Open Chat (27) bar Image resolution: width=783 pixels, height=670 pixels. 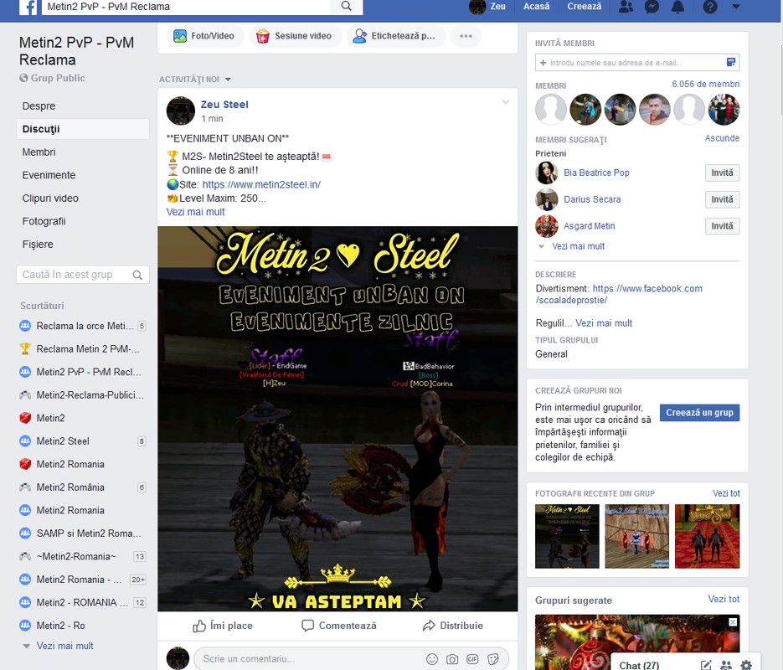point(639,665)
